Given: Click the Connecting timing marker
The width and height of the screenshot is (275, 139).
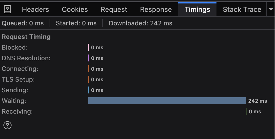Looking at the screenshot, I should (88, 69).
